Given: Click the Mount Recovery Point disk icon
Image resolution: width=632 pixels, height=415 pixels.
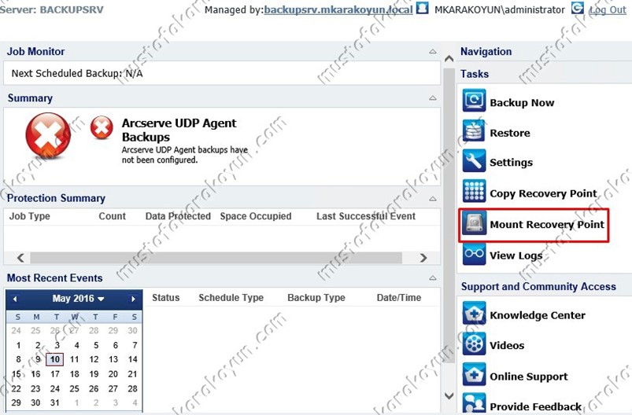Looking at the screenshot, I should pyautogui.click(x=474, y=222).
